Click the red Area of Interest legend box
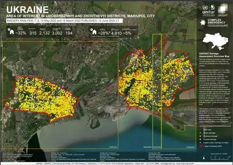 tap(202, 146)
